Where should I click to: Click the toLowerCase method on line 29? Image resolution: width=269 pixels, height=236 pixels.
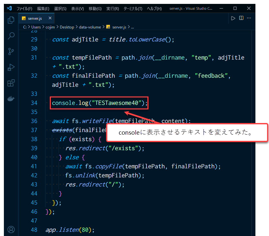pos(147,39)
